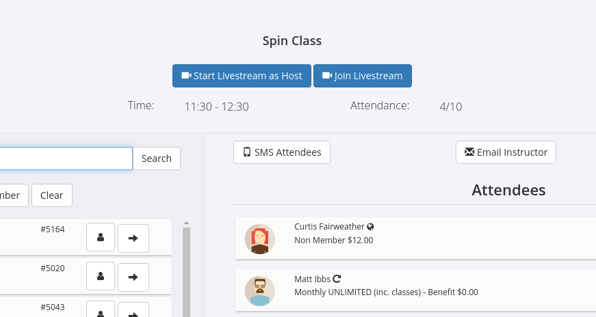Click the member list scrollbar up arrow
Screen dimensions: 596x317
pos(186,223)
